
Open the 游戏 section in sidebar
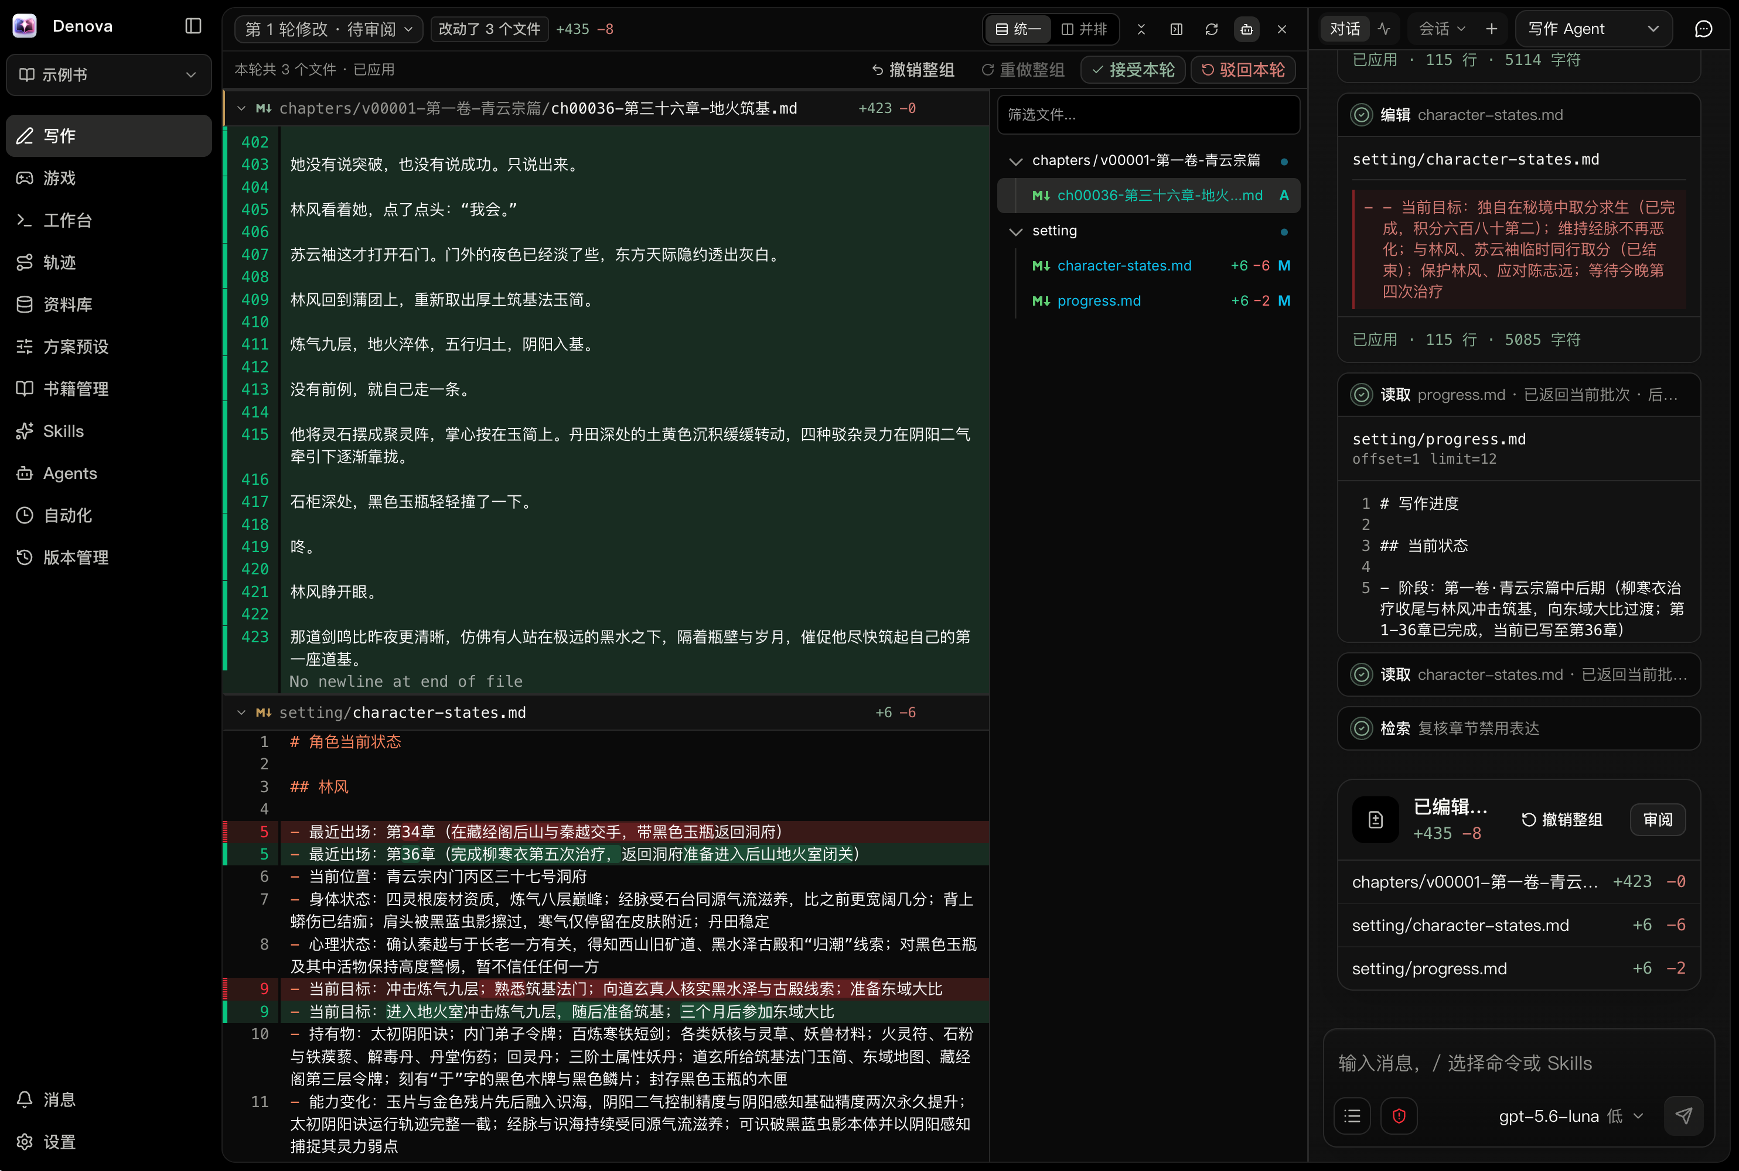coord(108,178)
